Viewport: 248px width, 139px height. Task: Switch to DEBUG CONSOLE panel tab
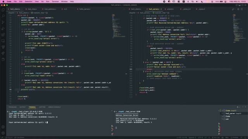pyautogui.click(x=54, y=107)
